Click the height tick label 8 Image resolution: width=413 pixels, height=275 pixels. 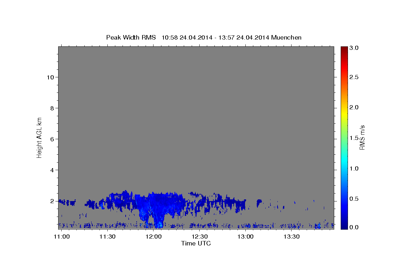(x=52, y=108)
